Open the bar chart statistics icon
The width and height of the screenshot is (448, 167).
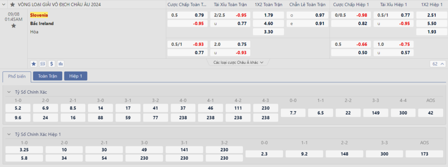point(60,64)
